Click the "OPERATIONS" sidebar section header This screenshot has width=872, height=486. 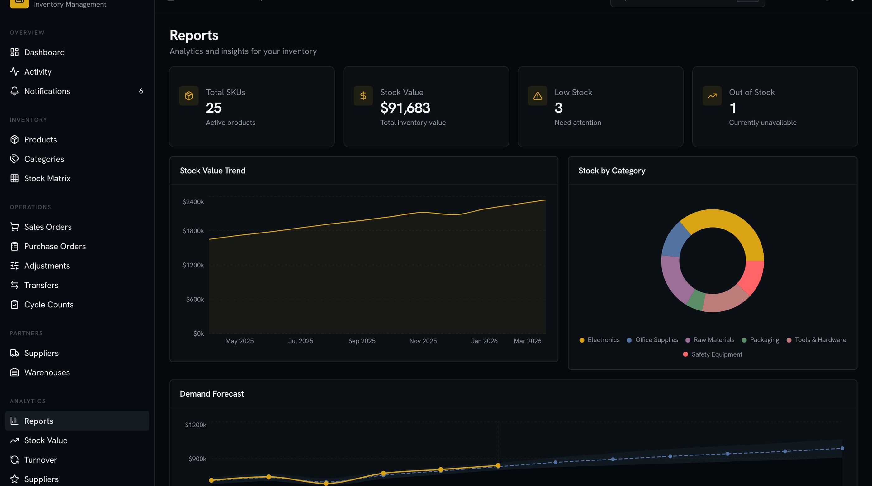[30, 207]
